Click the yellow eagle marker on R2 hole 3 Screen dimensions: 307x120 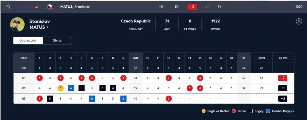coord(60,88)
